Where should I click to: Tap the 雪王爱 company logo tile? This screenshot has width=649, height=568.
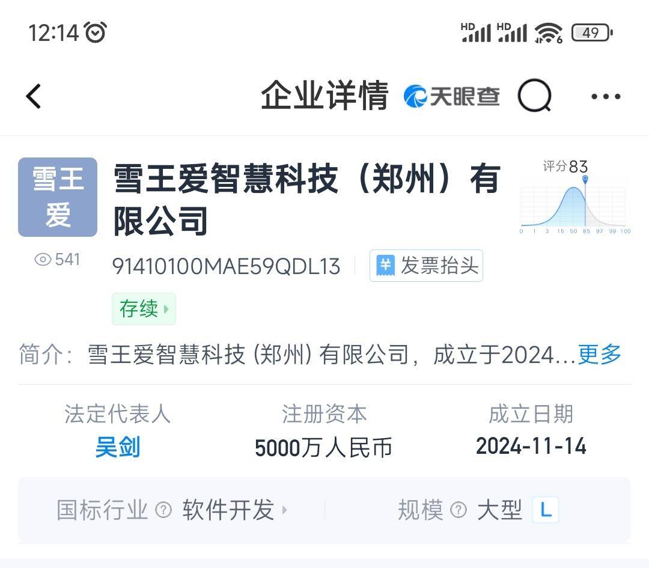(x=58, y=197)
